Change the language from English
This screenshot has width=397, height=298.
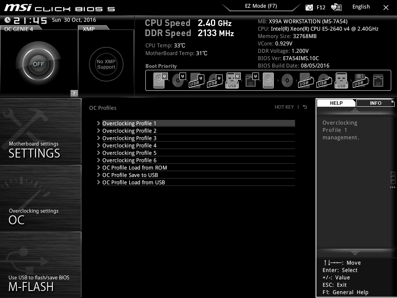(x=361, y=7)
